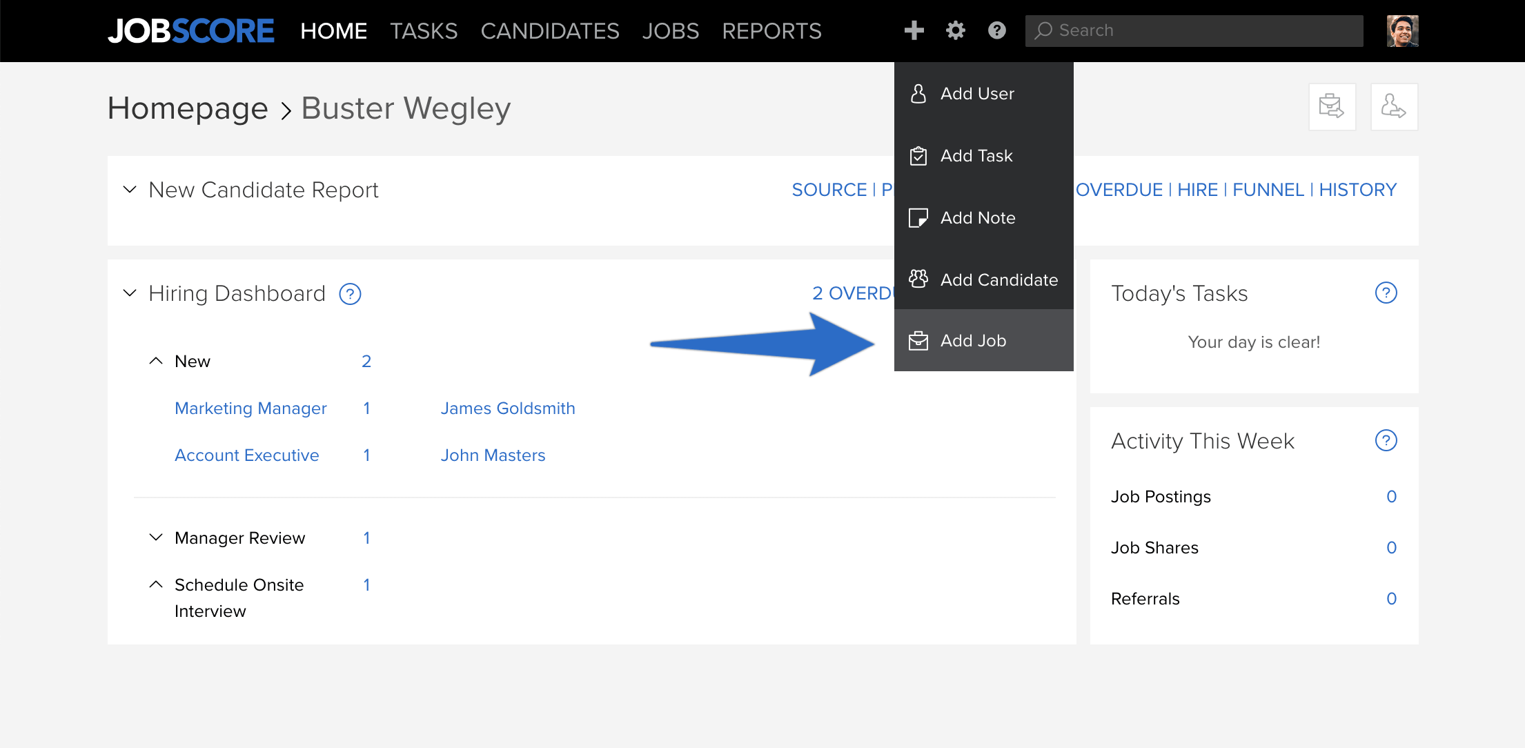Viewport: 1525px width, 748px height.
Task: Click the share user icon button
Action: coord(1394,107)
